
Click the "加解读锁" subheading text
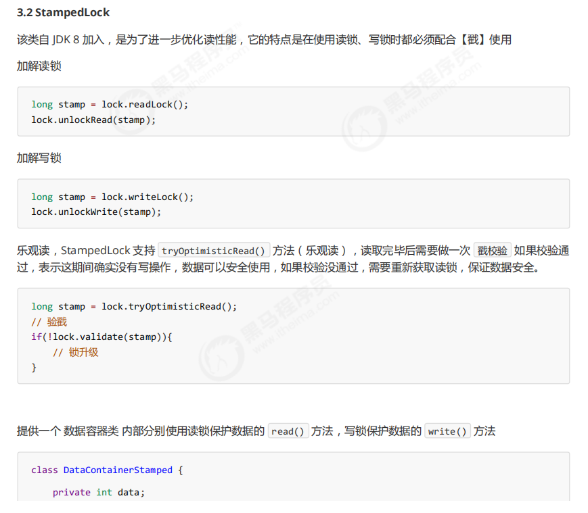(x=39, y=66)
